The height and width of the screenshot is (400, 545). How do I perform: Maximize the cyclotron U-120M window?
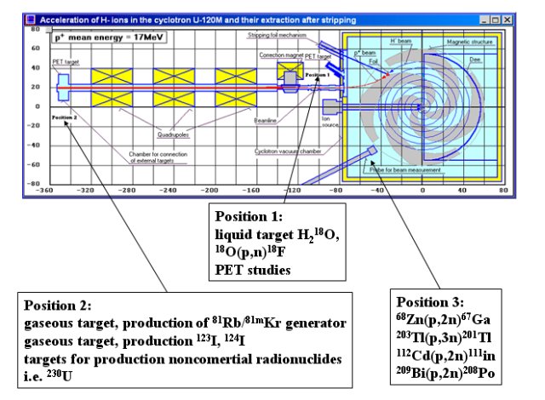(x=496, y=20)
